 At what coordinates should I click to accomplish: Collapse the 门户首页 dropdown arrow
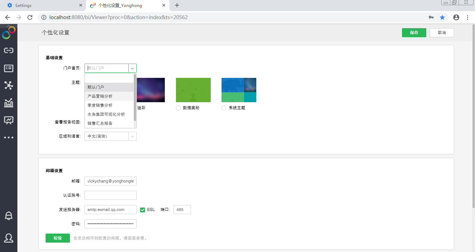click(x=132, y=68)
